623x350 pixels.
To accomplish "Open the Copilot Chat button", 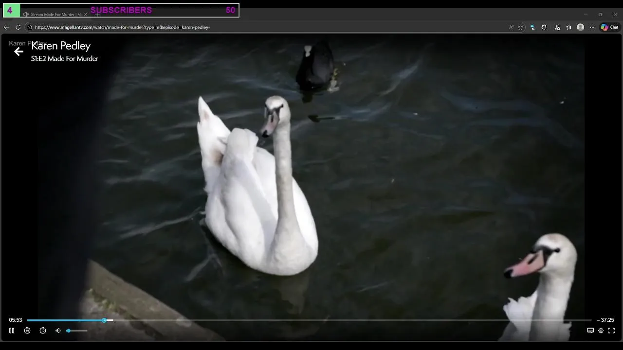I will 609,27.
